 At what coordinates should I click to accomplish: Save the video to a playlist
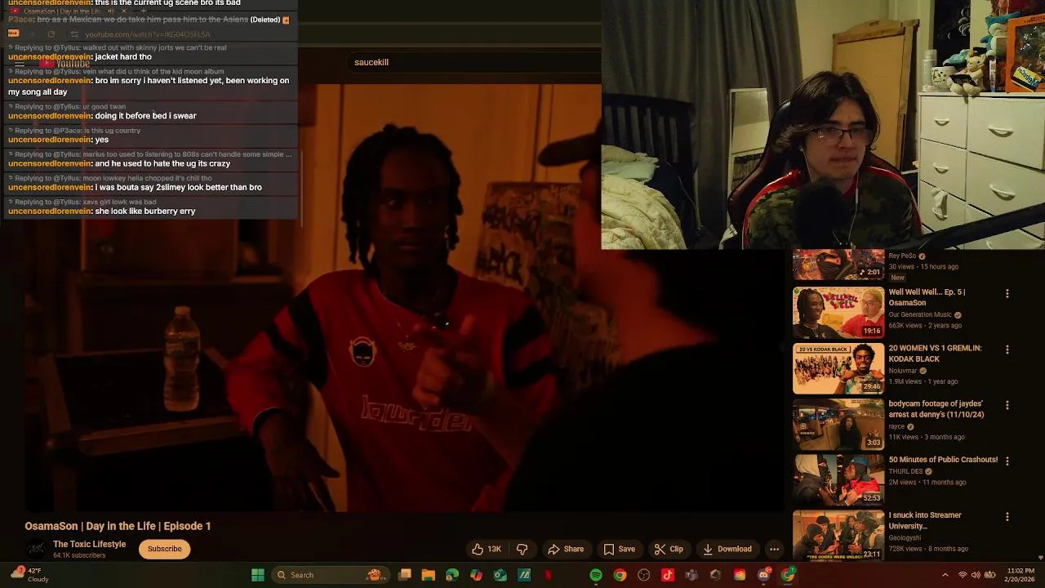(619, 549)
